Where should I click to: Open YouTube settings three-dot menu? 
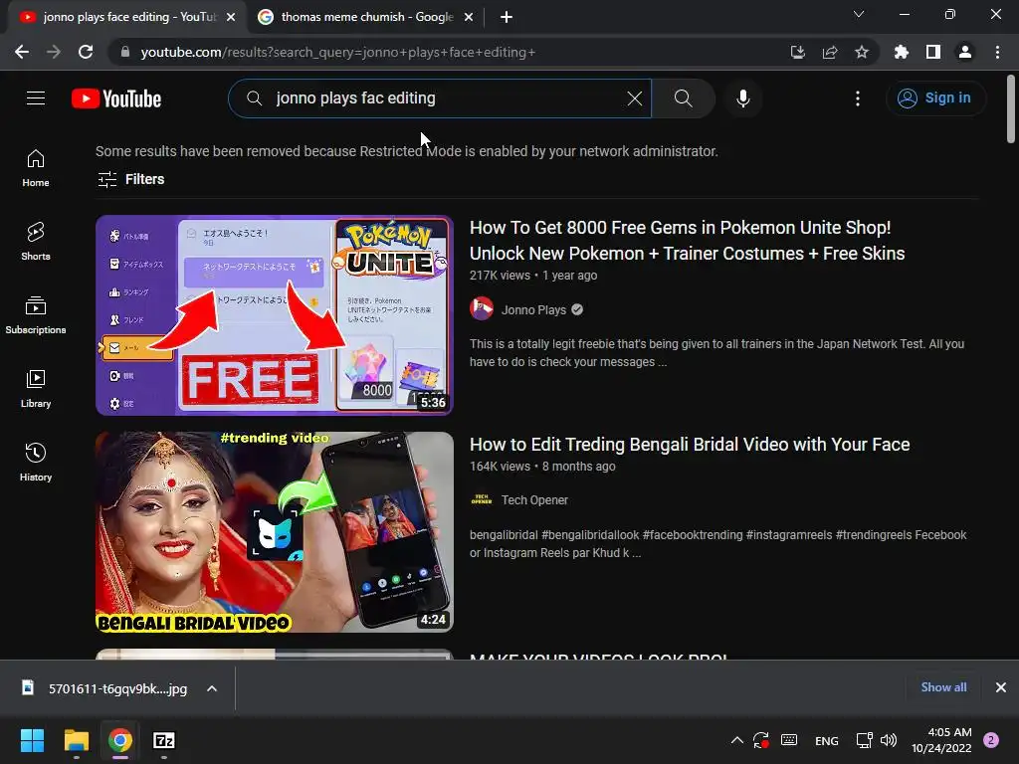click(858, 98)
